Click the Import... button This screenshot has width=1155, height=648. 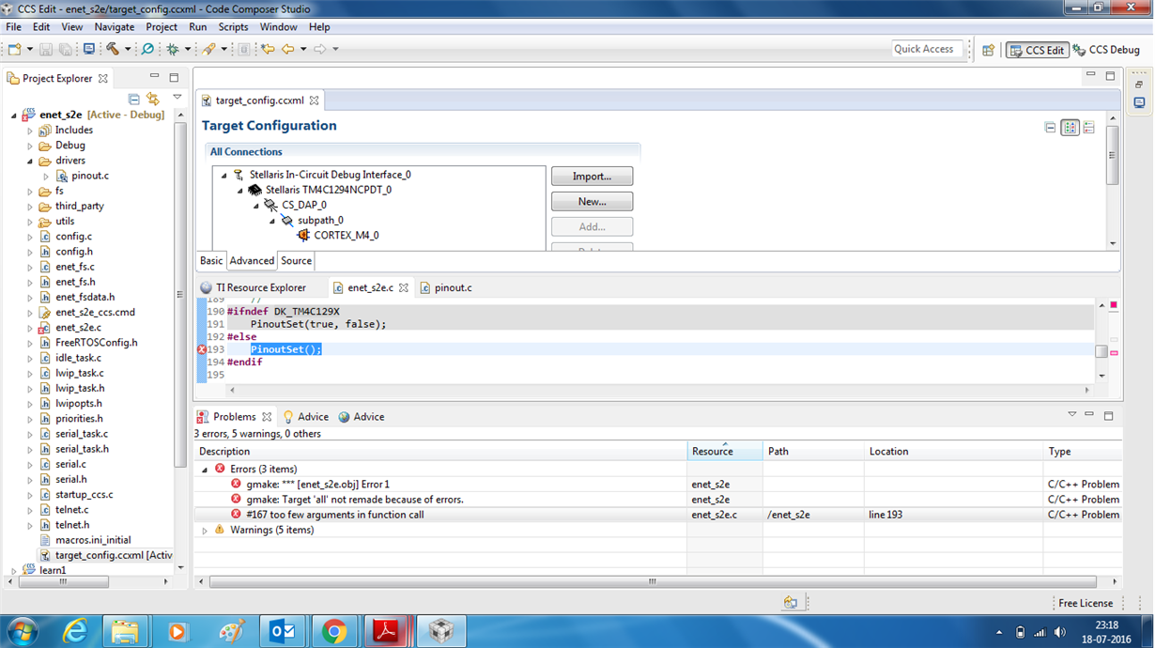click(592, 177)
